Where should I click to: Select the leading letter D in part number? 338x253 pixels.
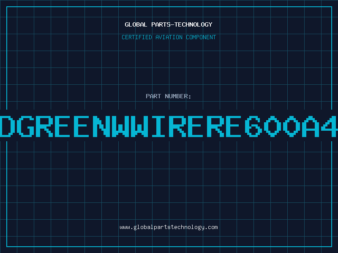[x=6, y=126]
